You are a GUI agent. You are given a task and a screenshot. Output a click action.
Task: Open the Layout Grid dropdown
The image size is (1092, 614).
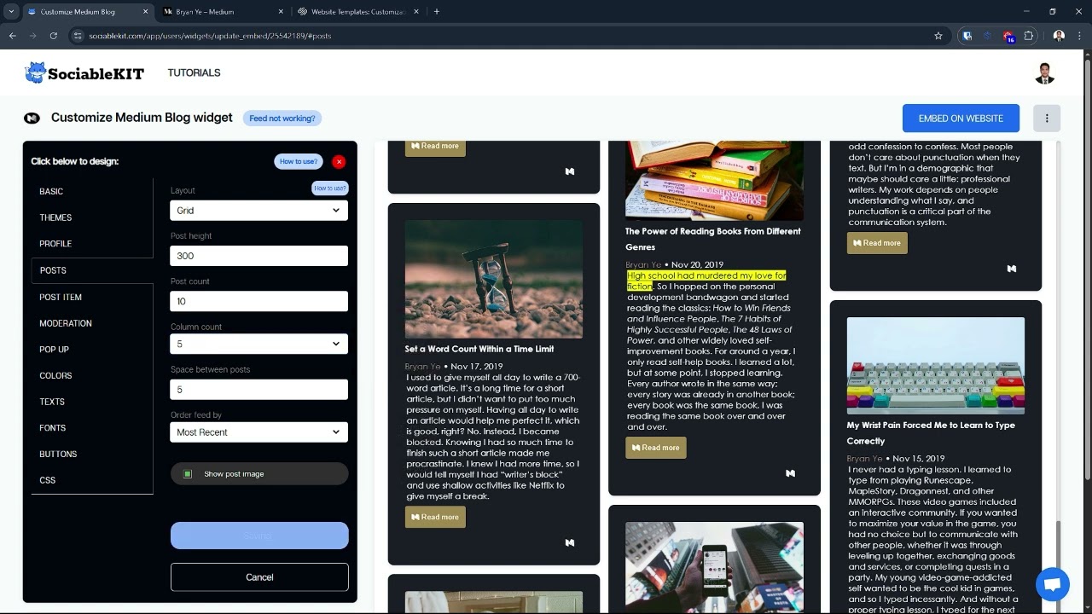coord(259,211)
